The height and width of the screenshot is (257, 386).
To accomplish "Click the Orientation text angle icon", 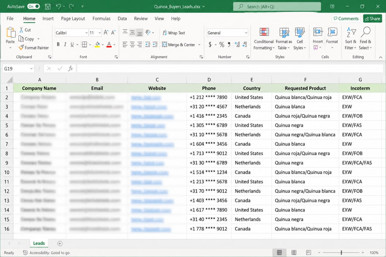I will point(148,33).
